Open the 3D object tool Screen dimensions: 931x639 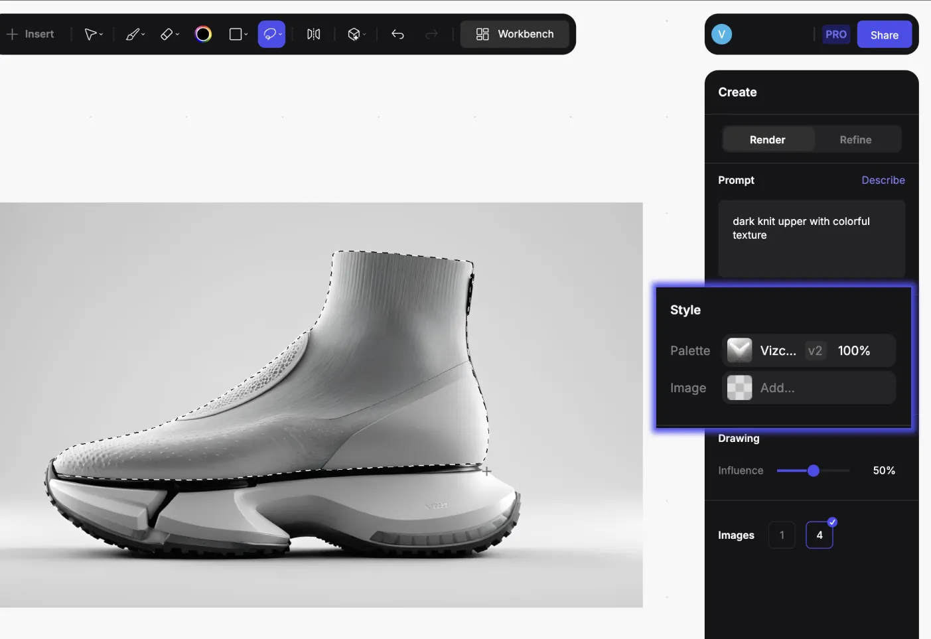tap(353, 34)
